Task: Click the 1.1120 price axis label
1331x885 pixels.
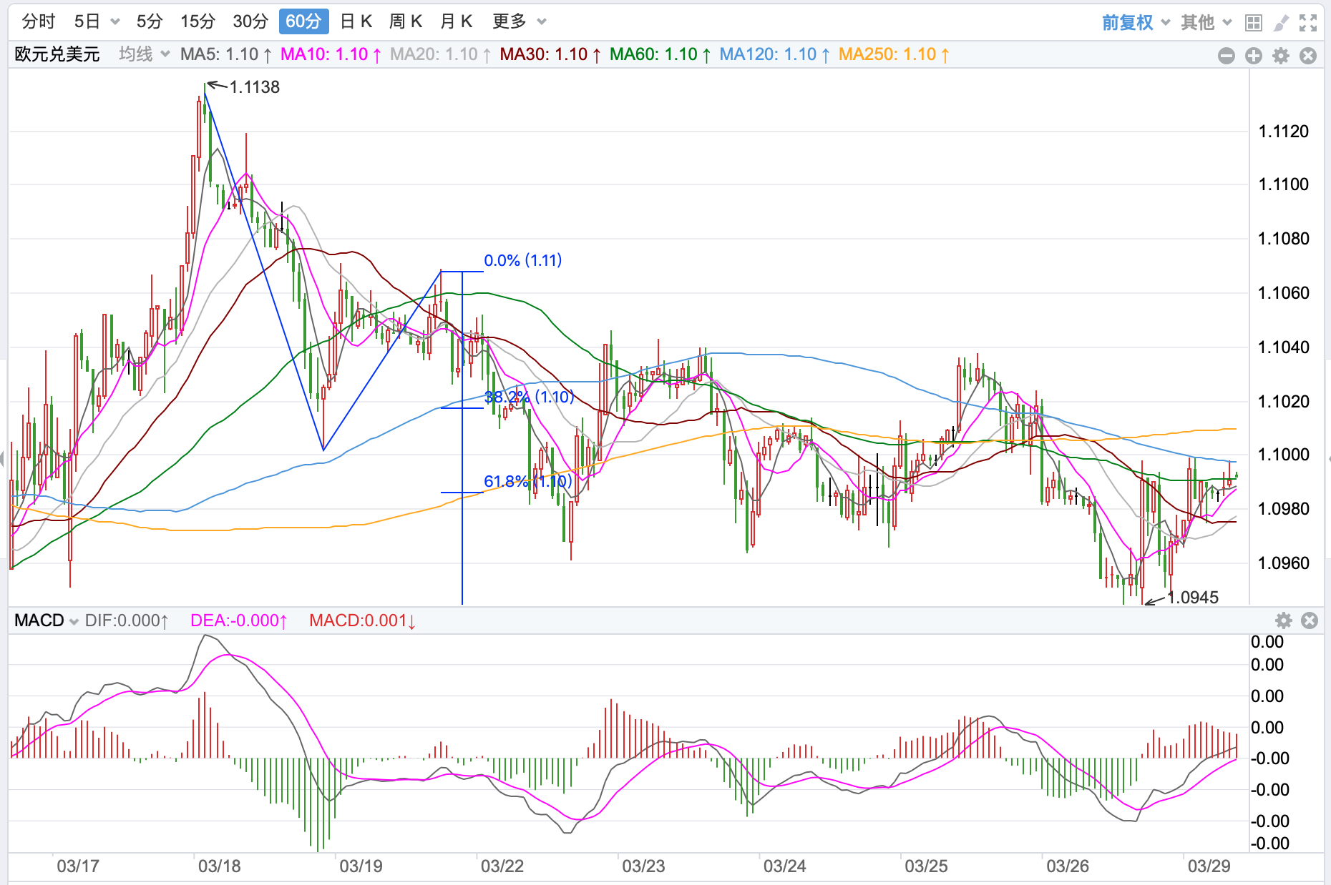Action: tap(1284, 132)
